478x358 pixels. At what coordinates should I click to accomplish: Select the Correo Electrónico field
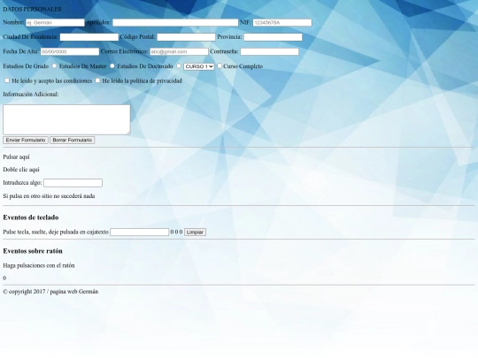coord(179,52)
